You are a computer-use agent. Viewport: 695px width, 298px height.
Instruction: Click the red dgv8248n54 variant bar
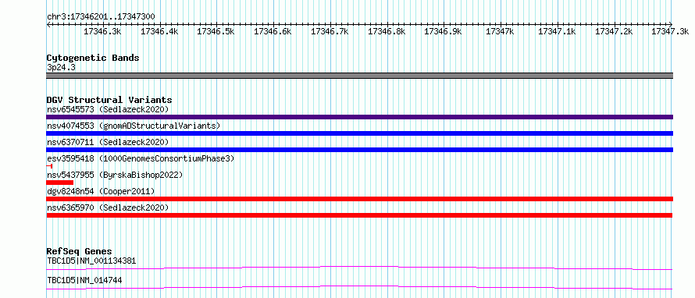[359, 199]
